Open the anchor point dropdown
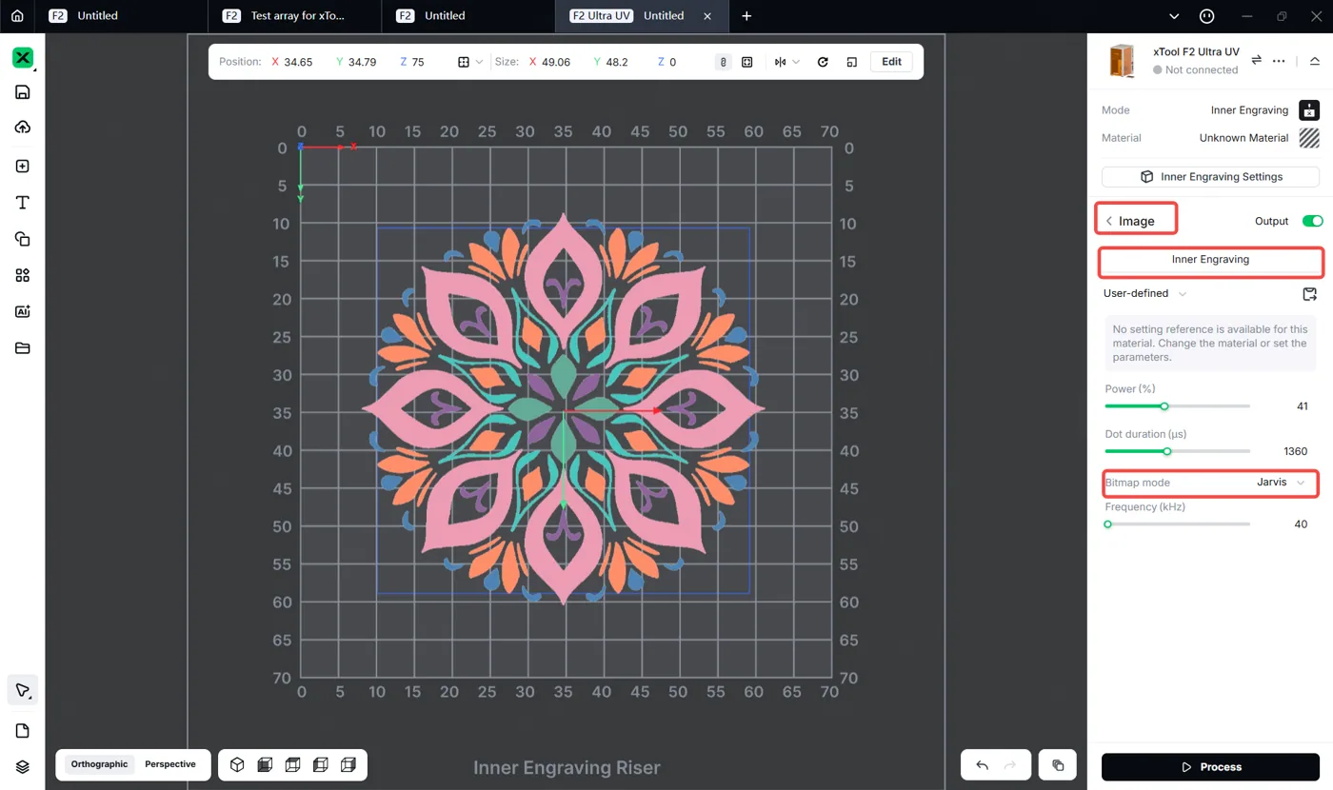Viewport: 1333px width, 790px height. point(470,62)
